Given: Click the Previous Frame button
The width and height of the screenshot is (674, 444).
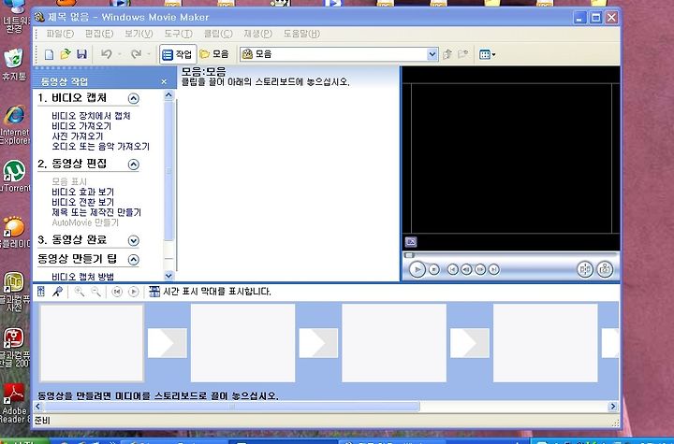Looking at the screenshot, I should 466,269.
